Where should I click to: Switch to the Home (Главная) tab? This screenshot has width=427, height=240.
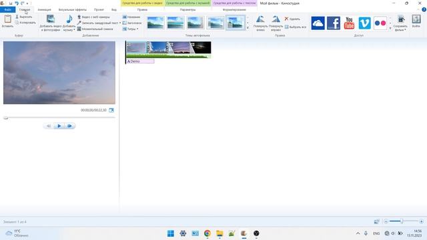(25, 9)
